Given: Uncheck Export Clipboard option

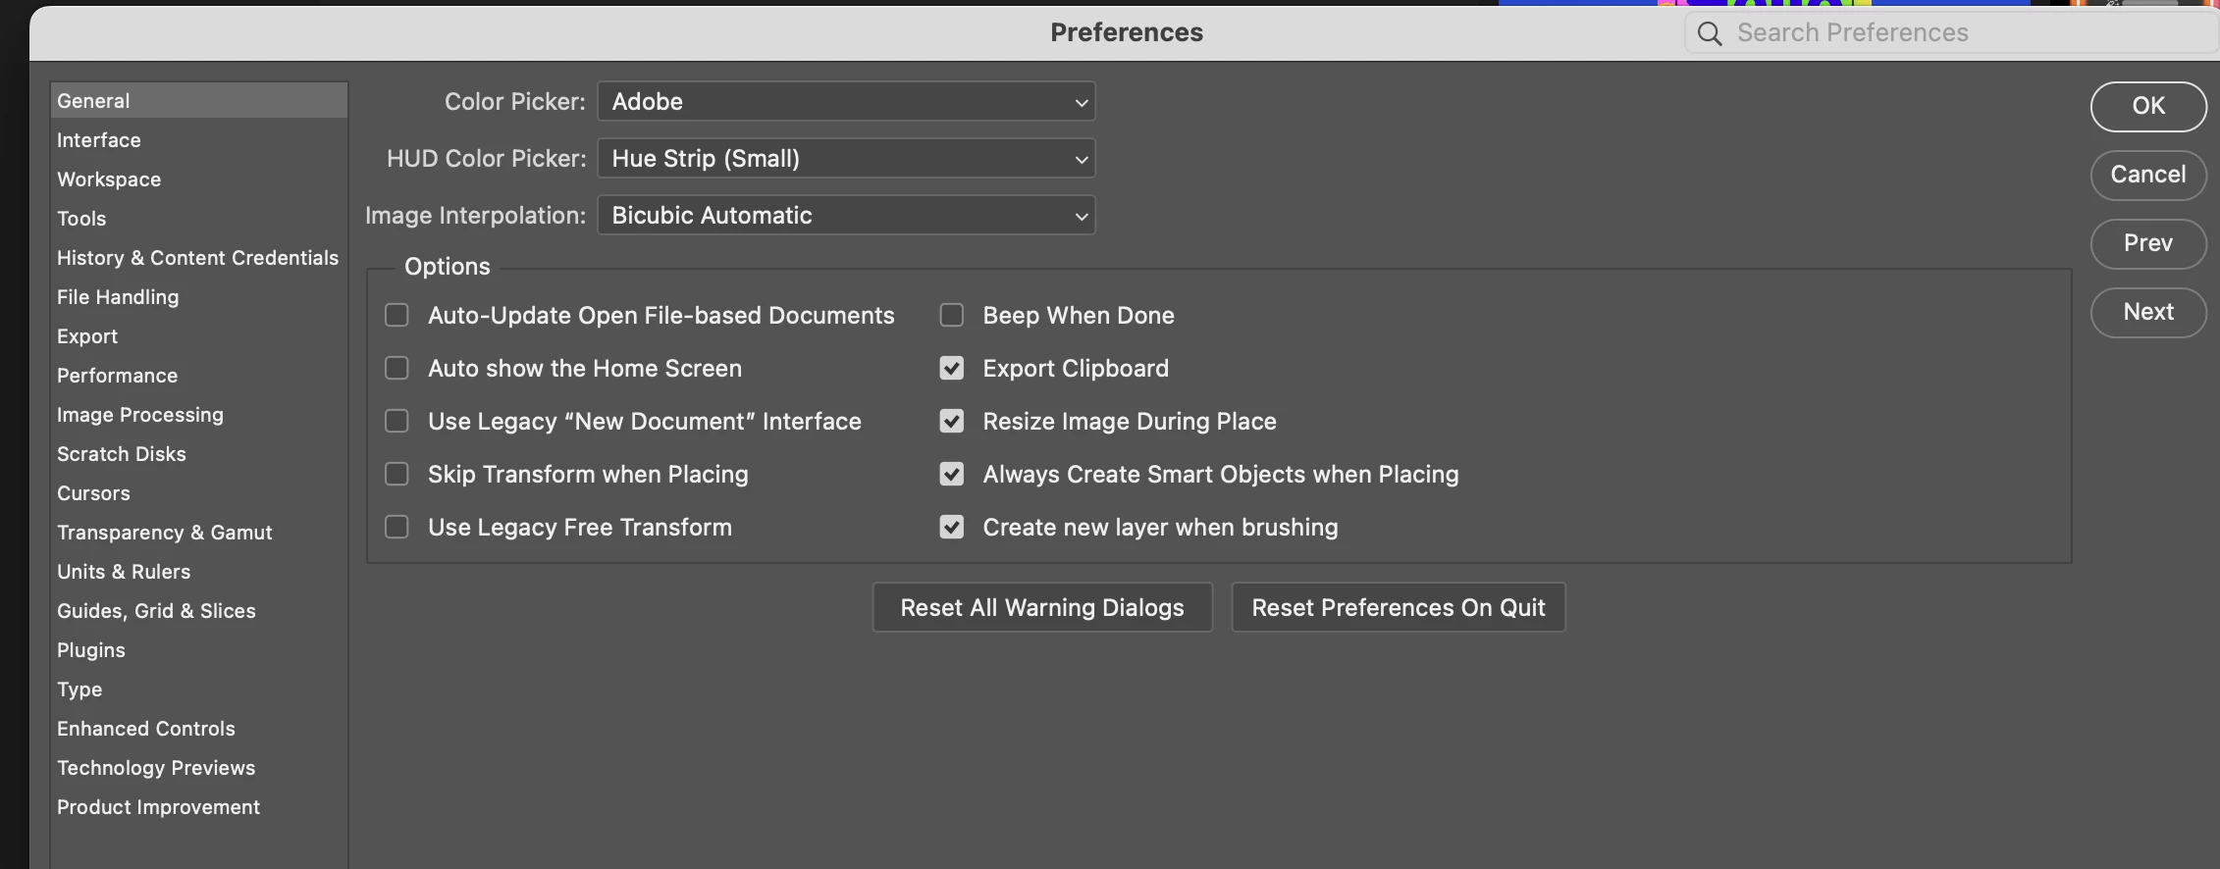Looking at the screenshot, I should point(951,368).
